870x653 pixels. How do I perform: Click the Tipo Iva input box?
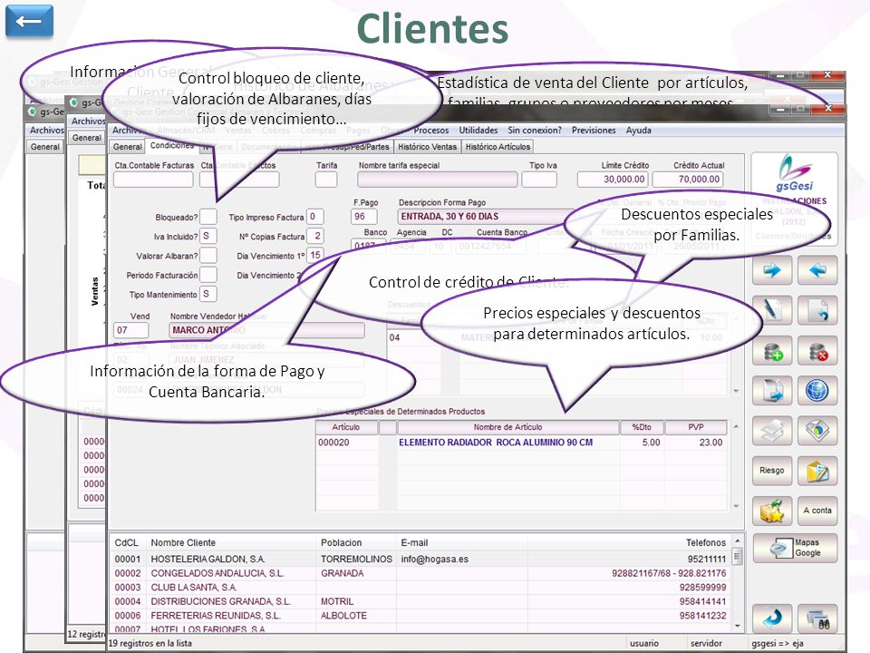tap(539, 180)
